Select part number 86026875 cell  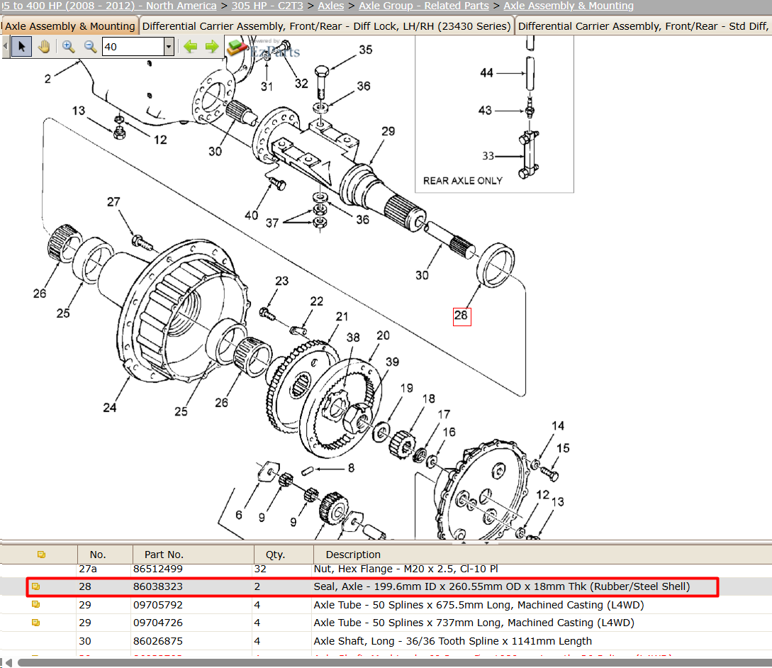(x=158, y=641)
